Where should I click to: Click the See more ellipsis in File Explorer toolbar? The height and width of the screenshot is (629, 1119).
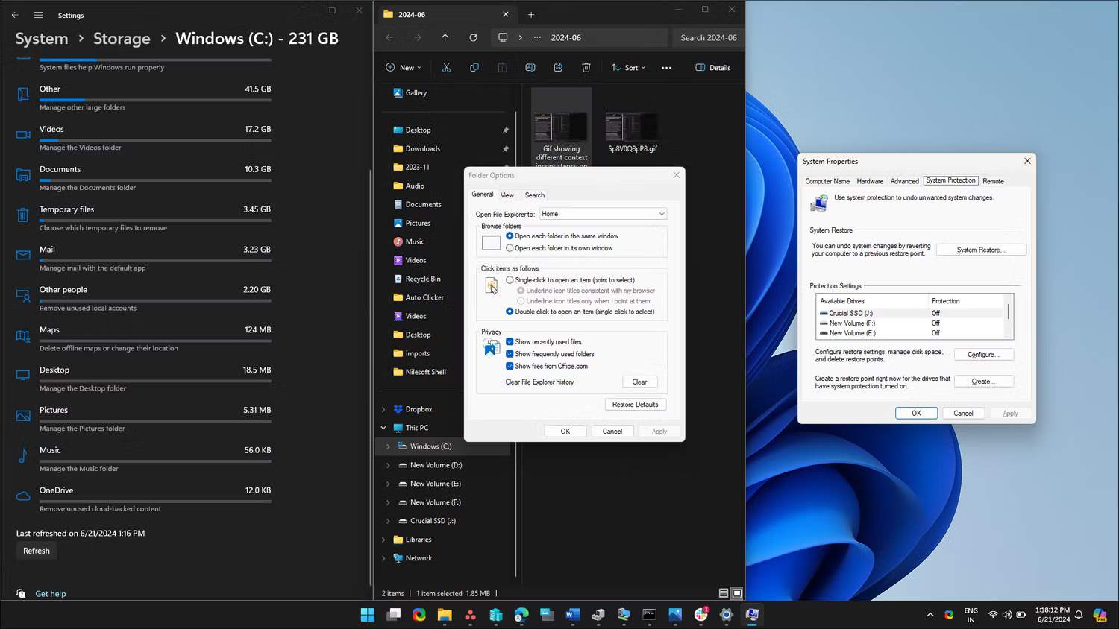666,67
